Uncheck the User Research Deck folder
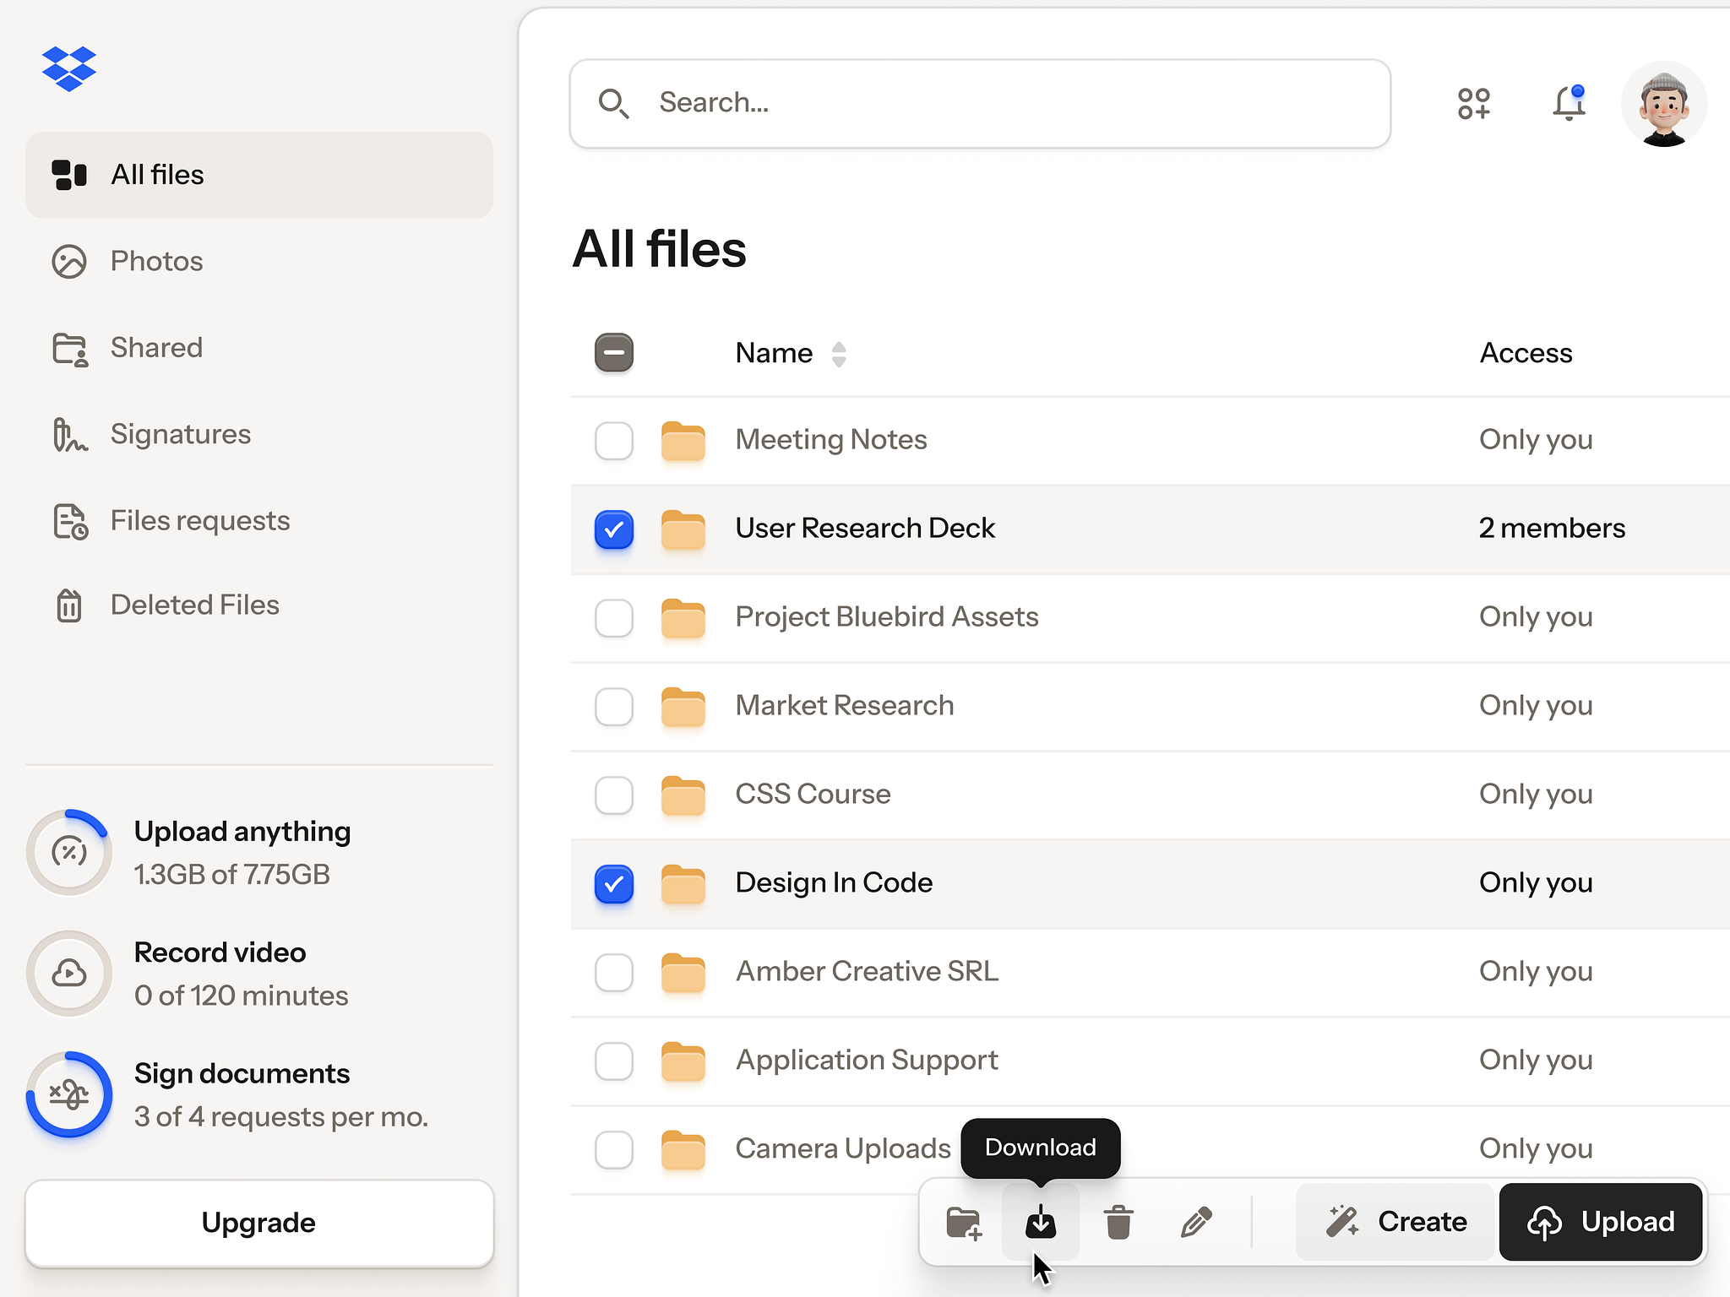The width and height of the screenshot is (1730, 1297). point(613,529)
